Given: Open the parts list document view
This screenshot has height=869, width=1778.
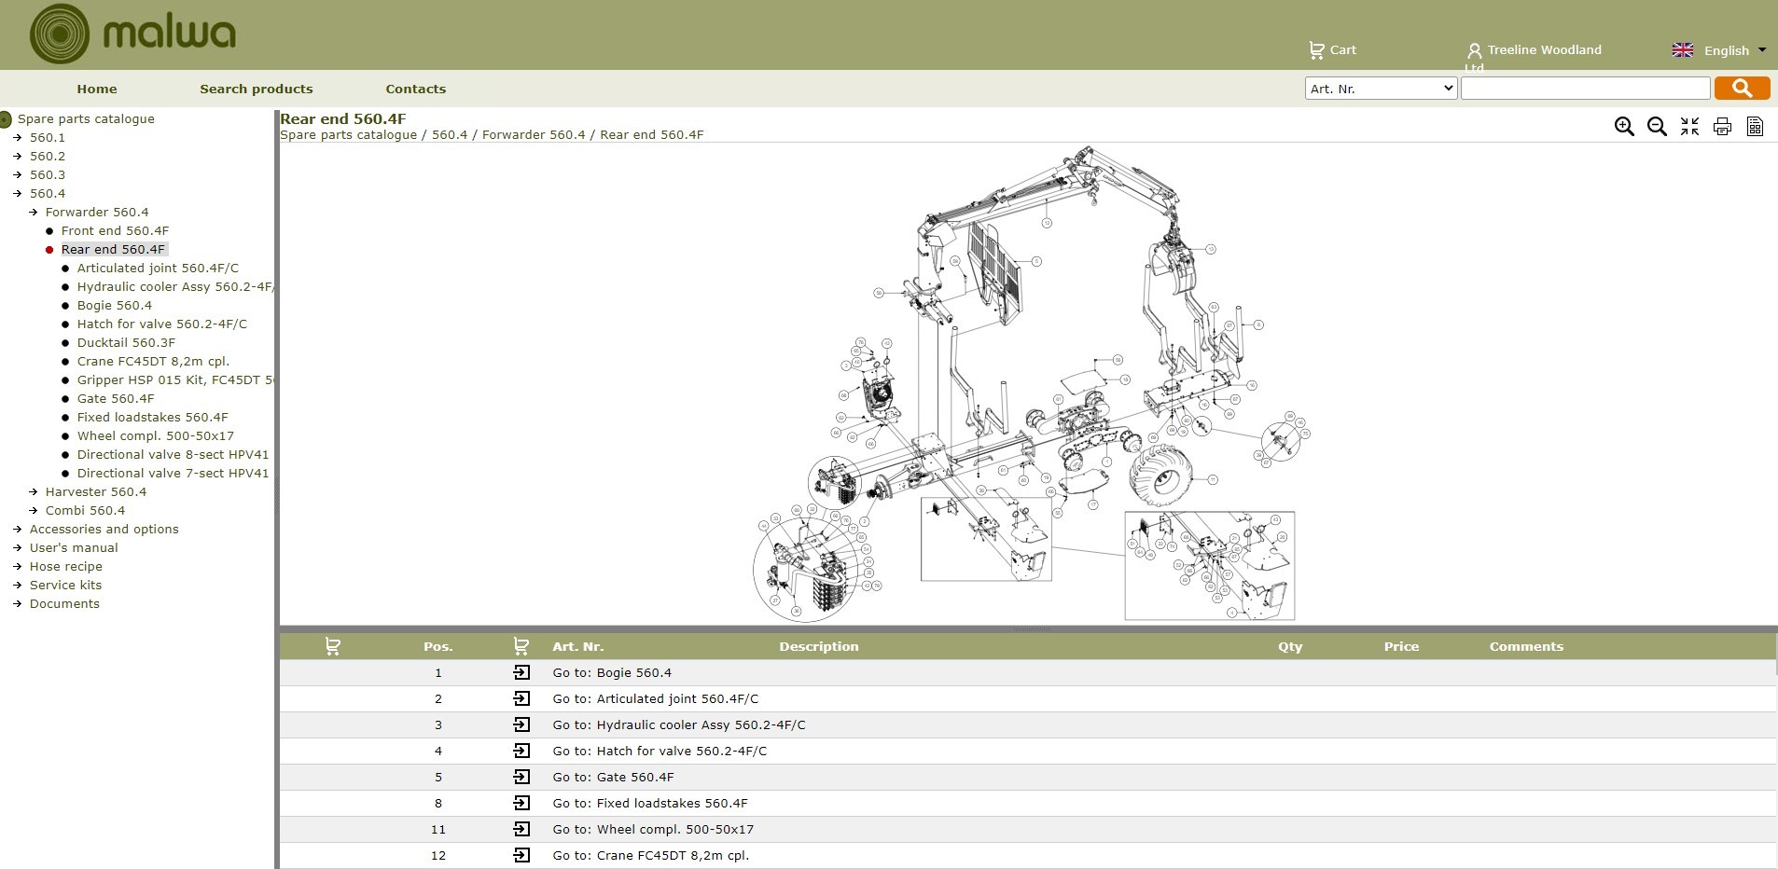Looking at the screenshot, I should [1755, 127].
